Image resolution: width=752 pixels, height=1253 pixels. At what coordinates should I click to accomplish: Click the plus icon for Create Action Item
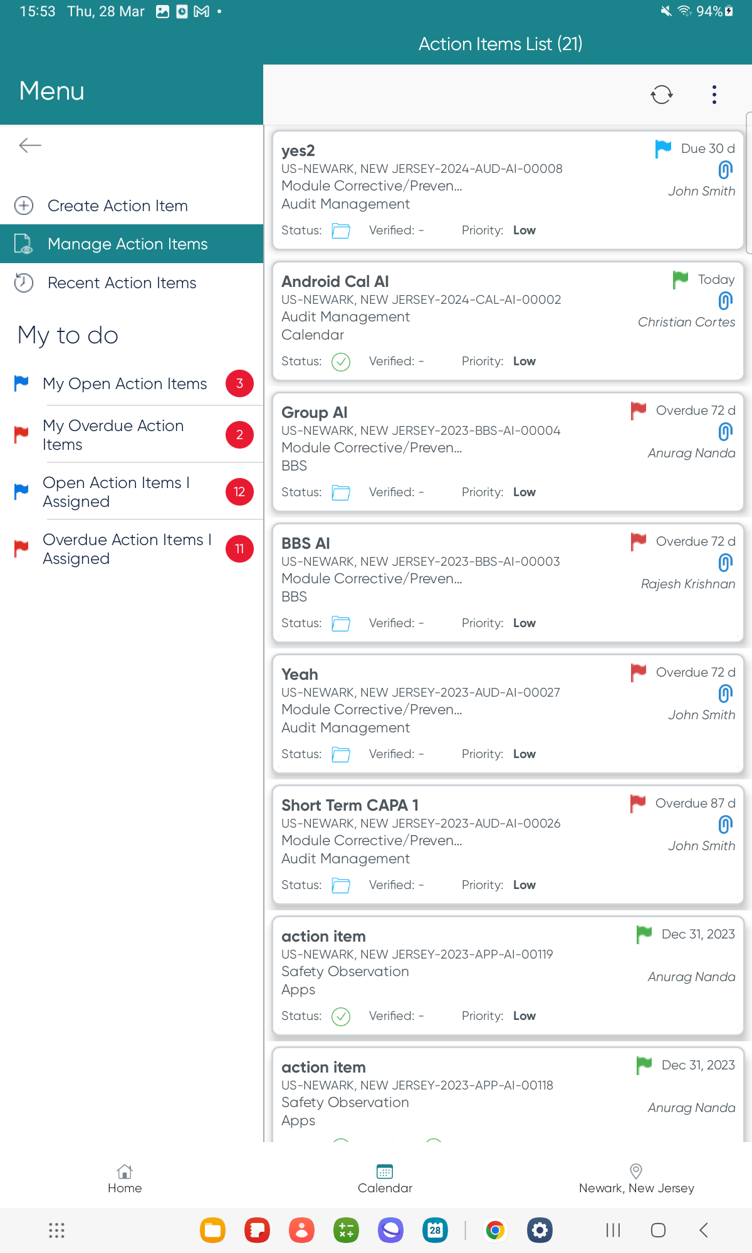(24, 205)
